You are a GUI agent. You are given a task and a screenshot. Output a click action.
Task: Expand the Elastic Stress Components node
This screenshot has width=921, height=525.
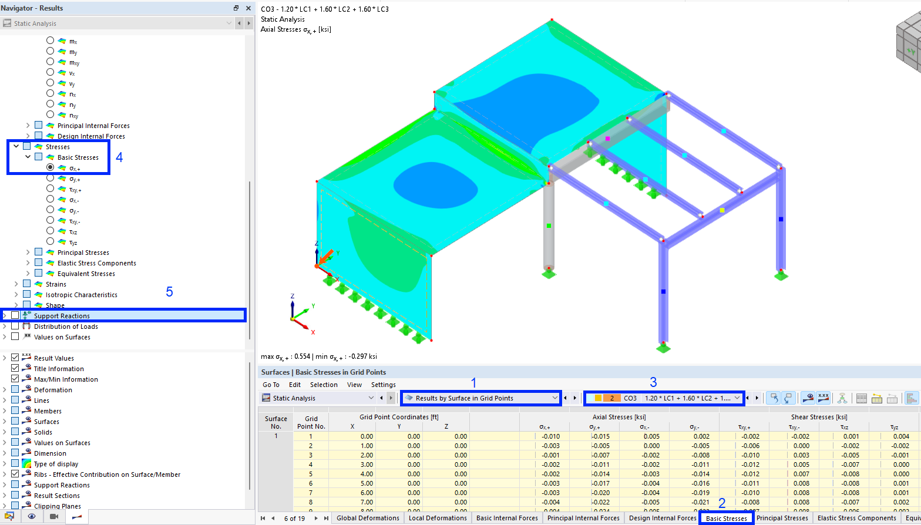pos(28,262)
